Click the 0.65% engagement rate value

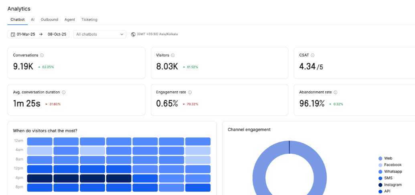click(167, 104)
